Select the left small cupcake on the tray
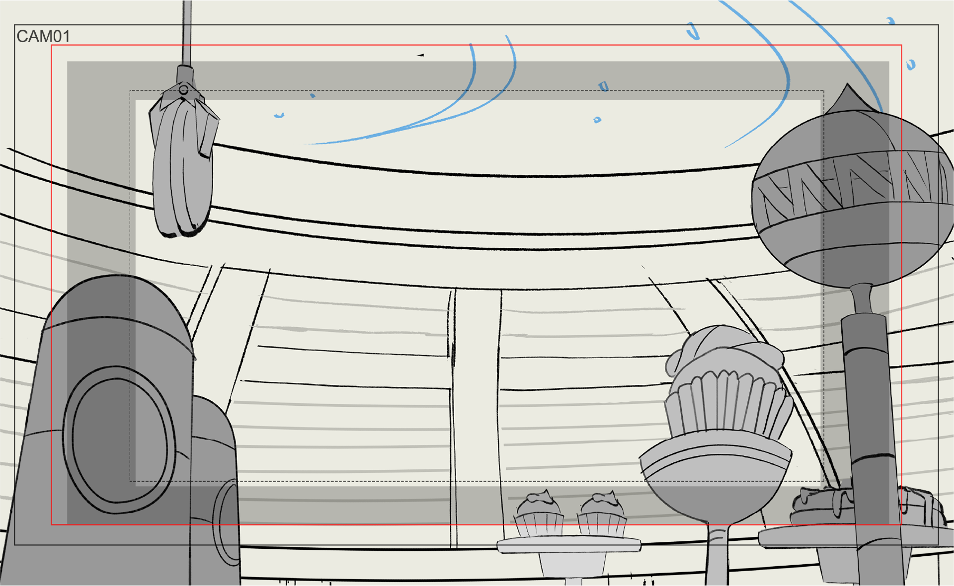This screenshot has height=586, width=954. coord(539,516)
